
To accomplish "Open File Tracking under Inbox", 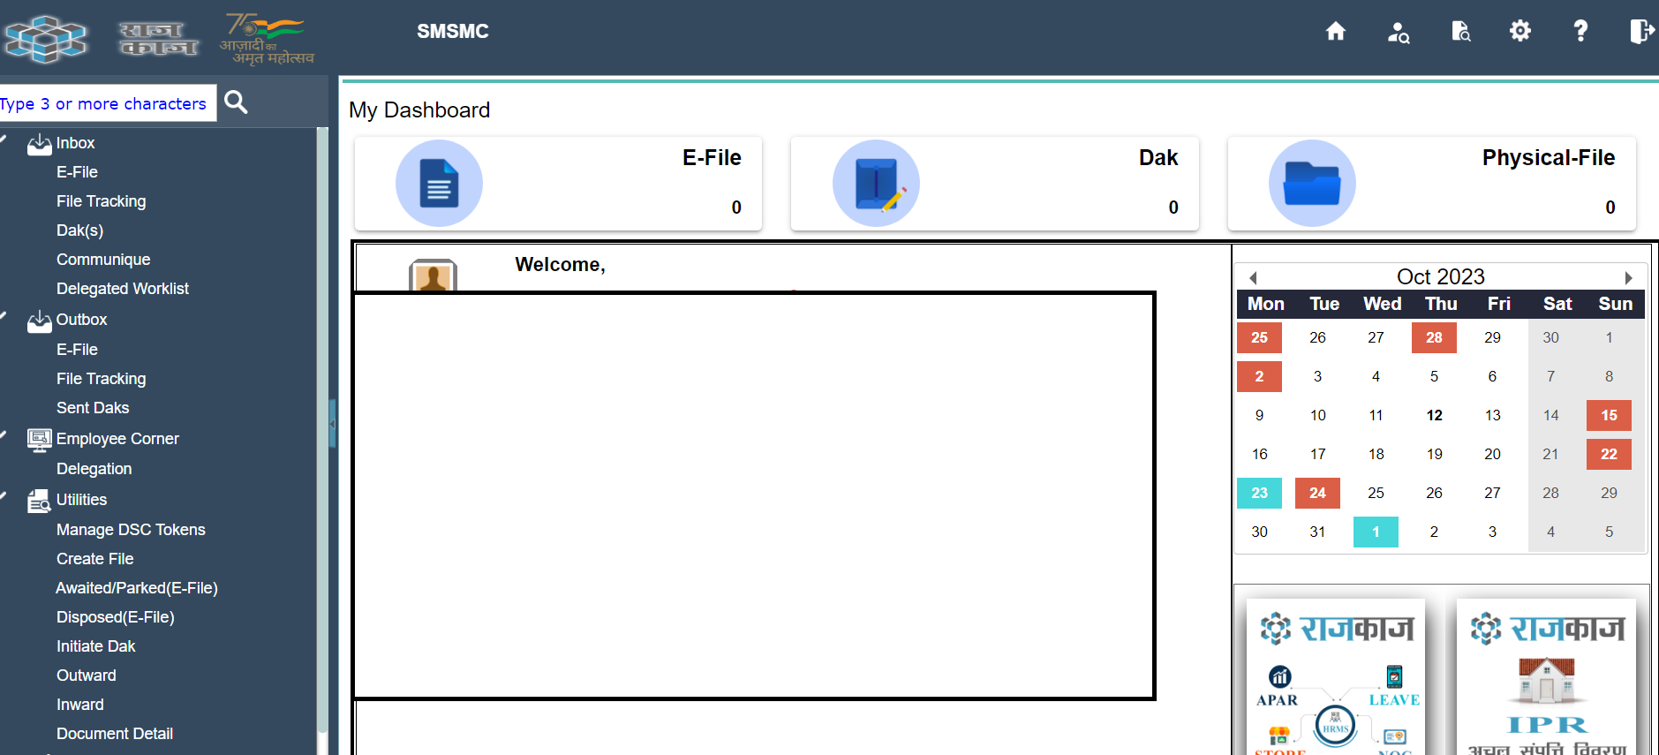I will [x=101, y=201].
